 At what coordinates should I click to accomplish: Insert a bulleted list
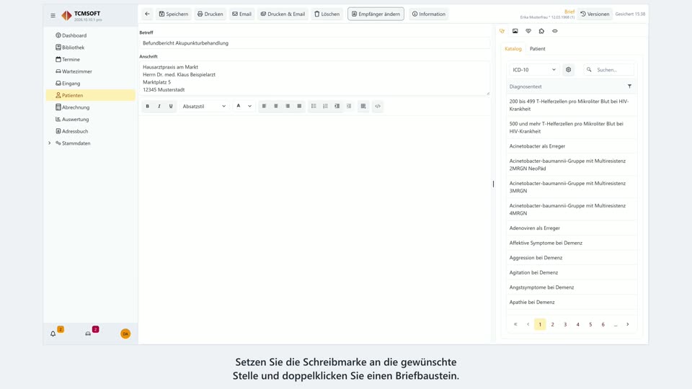[314, 107]
